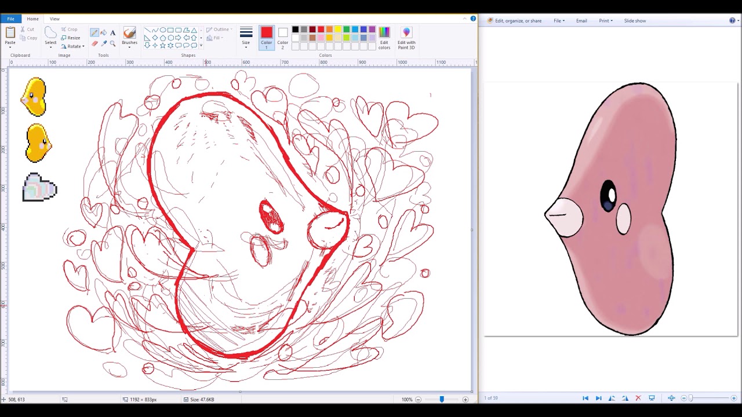This screenshot has width=742, height=417.
Task: Click the Paste clipboard icon
Action: [x=10, y=32]
